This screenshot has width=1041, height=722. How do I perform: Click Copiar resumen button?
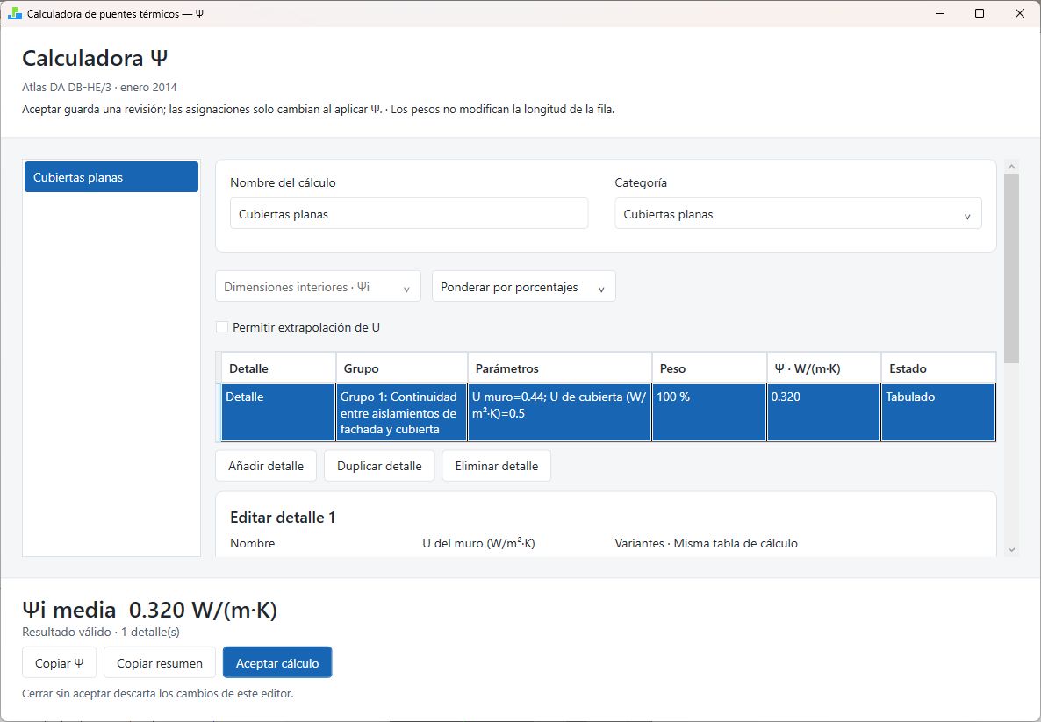click(x=160, y=663)
